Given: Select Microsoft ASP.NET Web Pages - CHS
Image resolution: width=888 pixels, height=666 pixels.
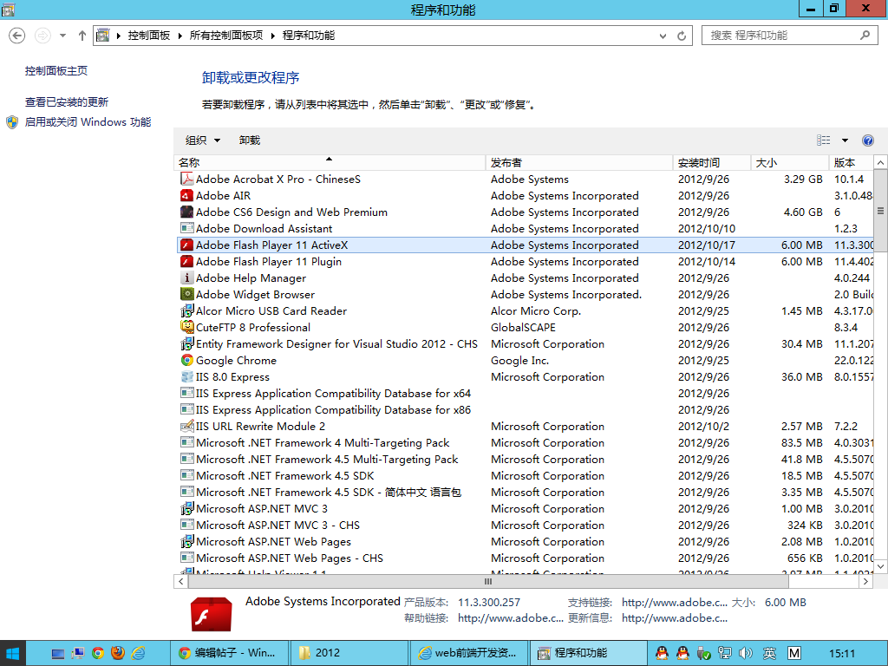Looking at the screenshot, I should [x=523, y=558].
